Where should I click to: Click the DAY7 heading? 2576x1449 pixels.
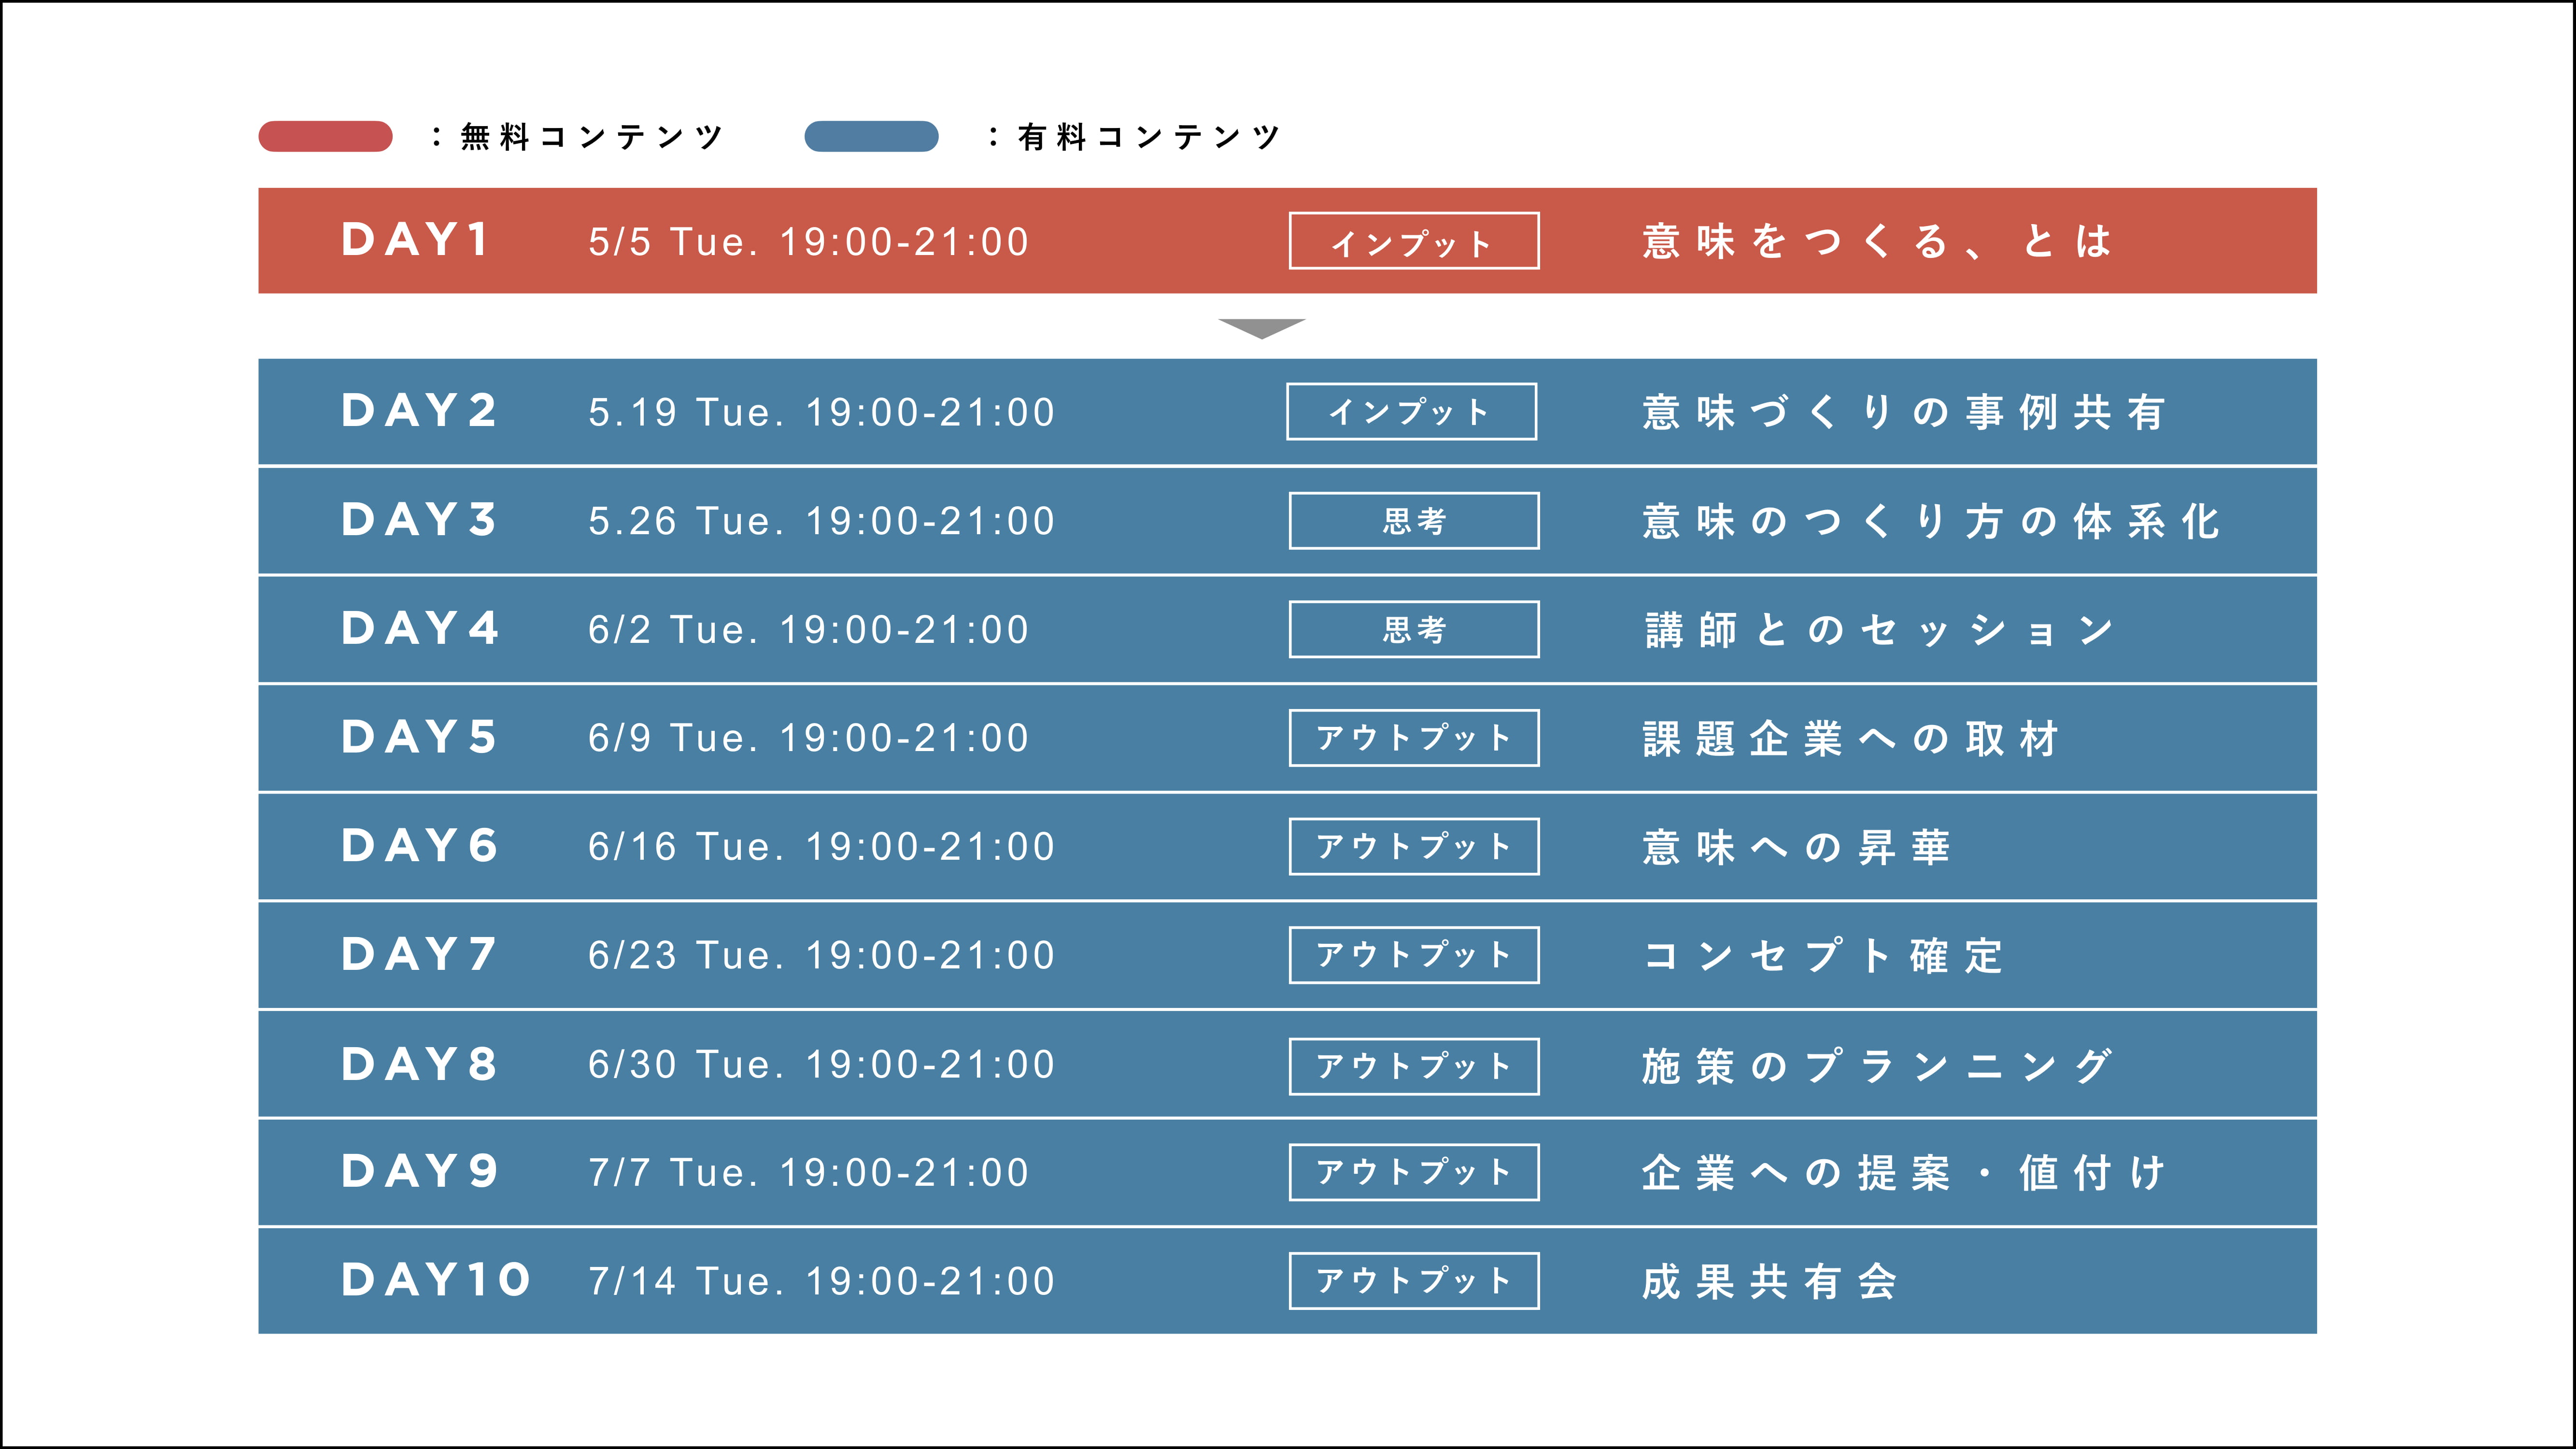[x=419, y=954]
